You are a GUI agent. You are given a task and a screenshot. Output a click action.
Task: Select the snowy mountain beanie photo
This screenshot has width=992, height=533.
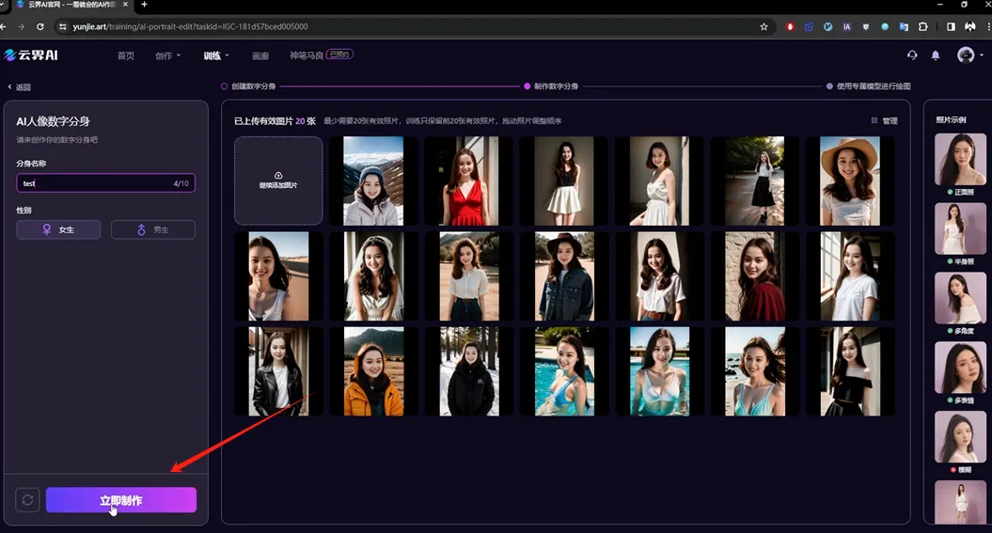[373, 180]
